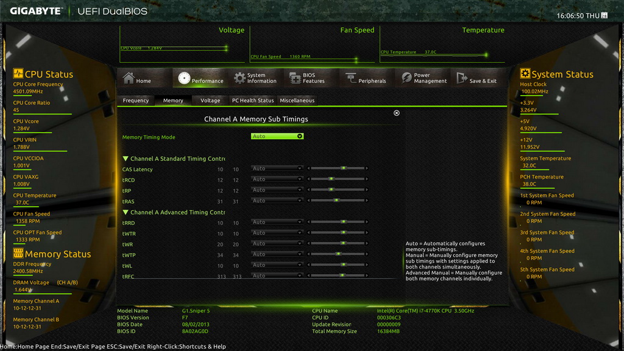Open the CAS Latency Auto dropdown
Viewport: 624px width, 351px height.
click(x=277, y=169)
